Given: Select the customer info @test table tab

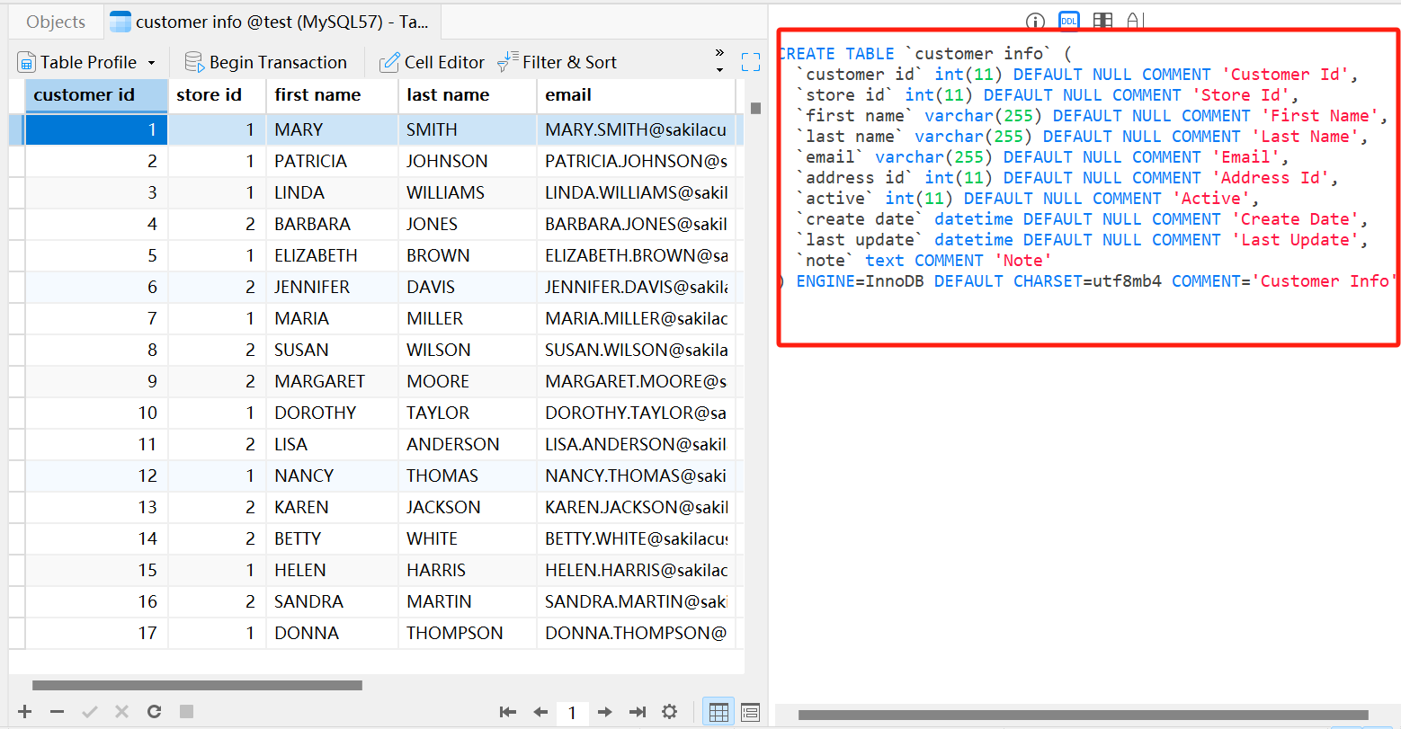Looking at the screenshot, I should click(x=272, y=22).
